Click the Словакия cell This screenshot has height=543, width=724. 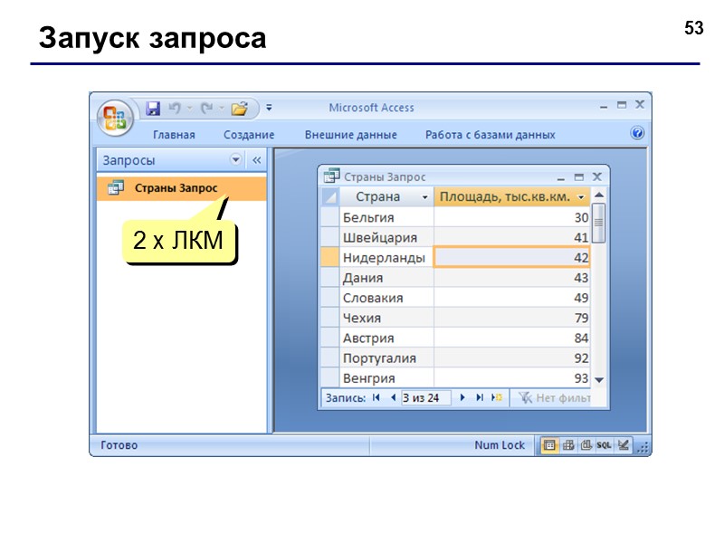click(x=386, y=298)
